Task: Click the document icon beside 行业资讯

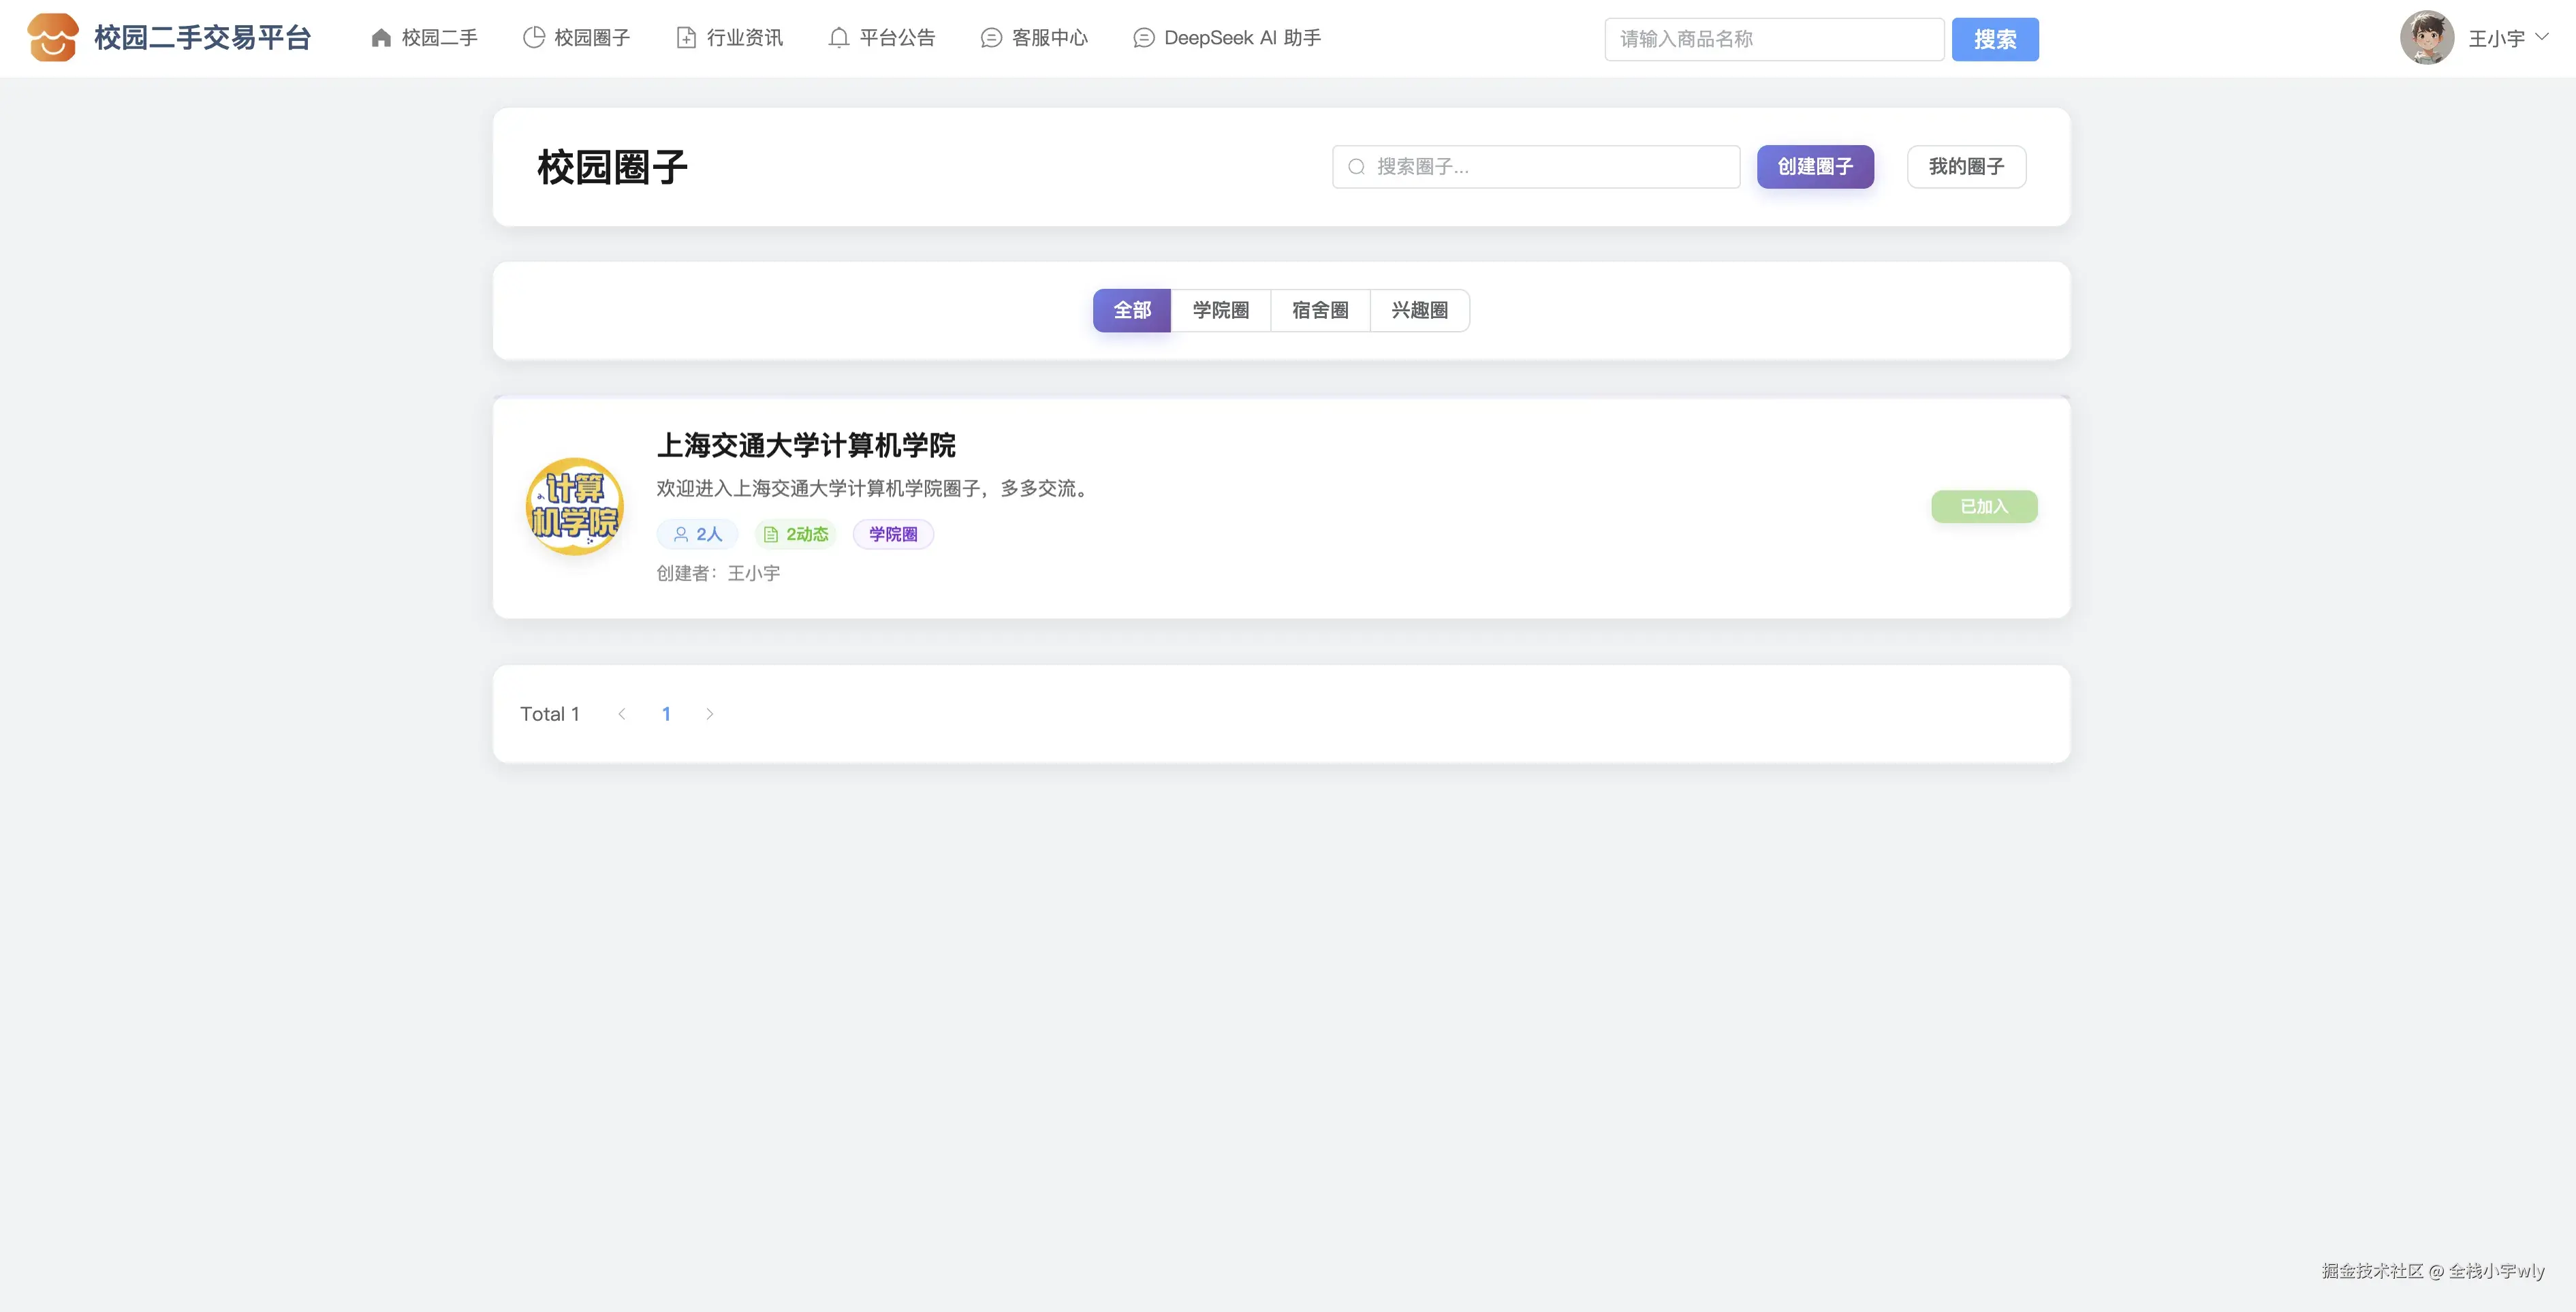Action: [x=686, y=38]
